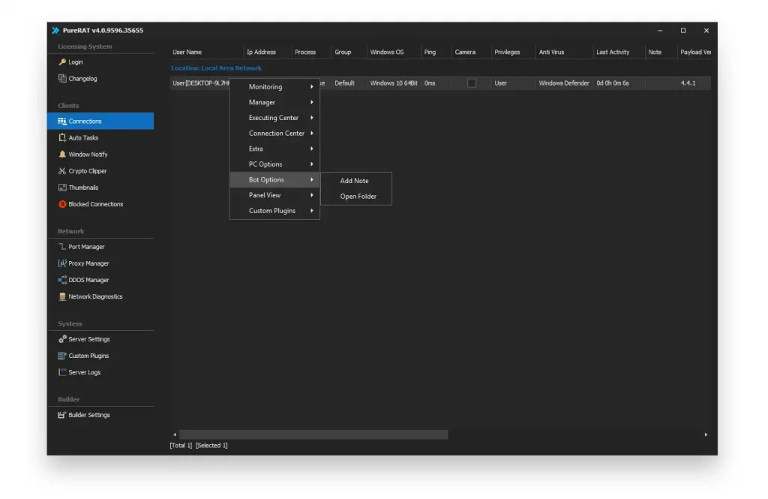Viewport: 768px width, 499px height.
Task: Select the Network Diagnostics icon
Action: 62,296
